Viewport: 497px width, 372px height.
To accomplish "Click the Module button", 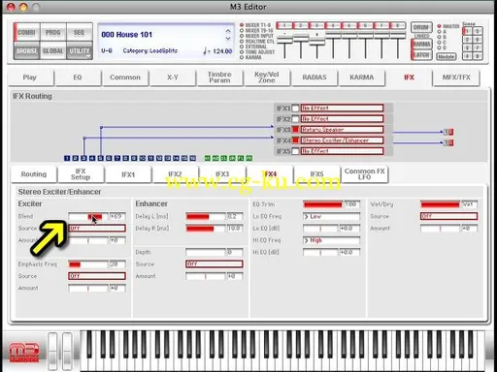I will pyautogui.click(x=447, y=56).
